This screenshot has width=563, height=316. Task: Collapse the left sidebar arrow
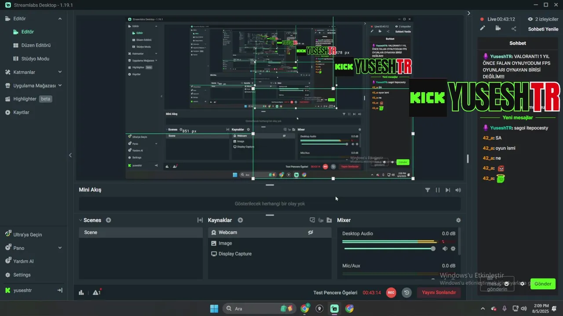click(70, 155)
